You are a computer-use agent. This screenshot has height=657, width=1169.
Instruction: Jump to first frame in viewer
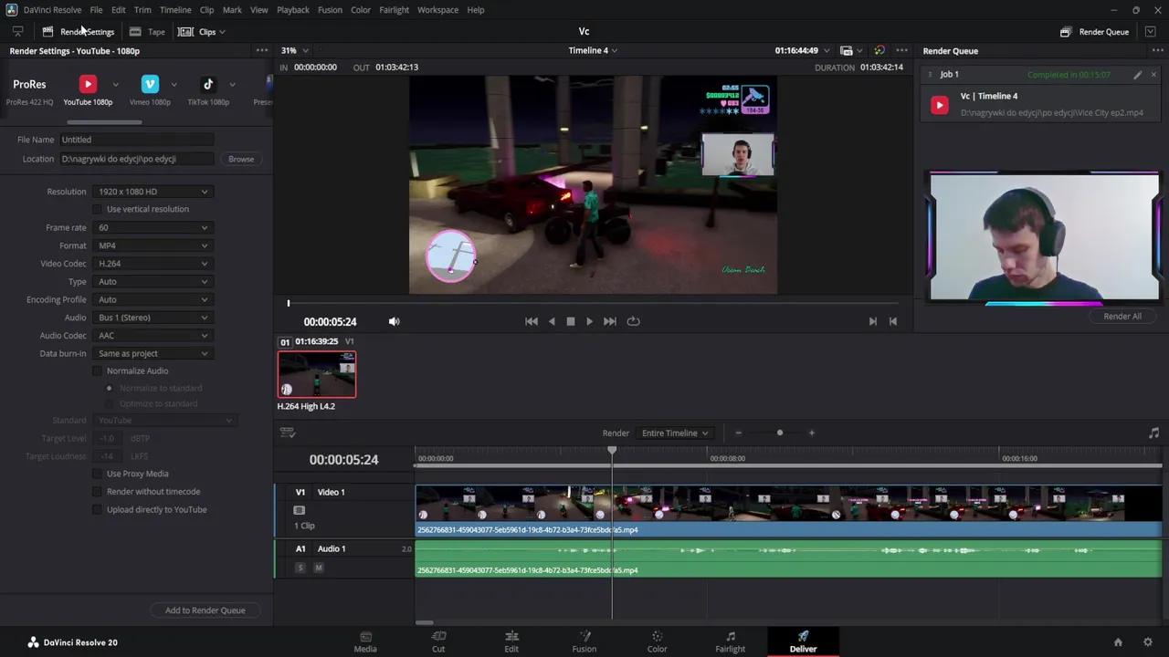pos(532,321)
